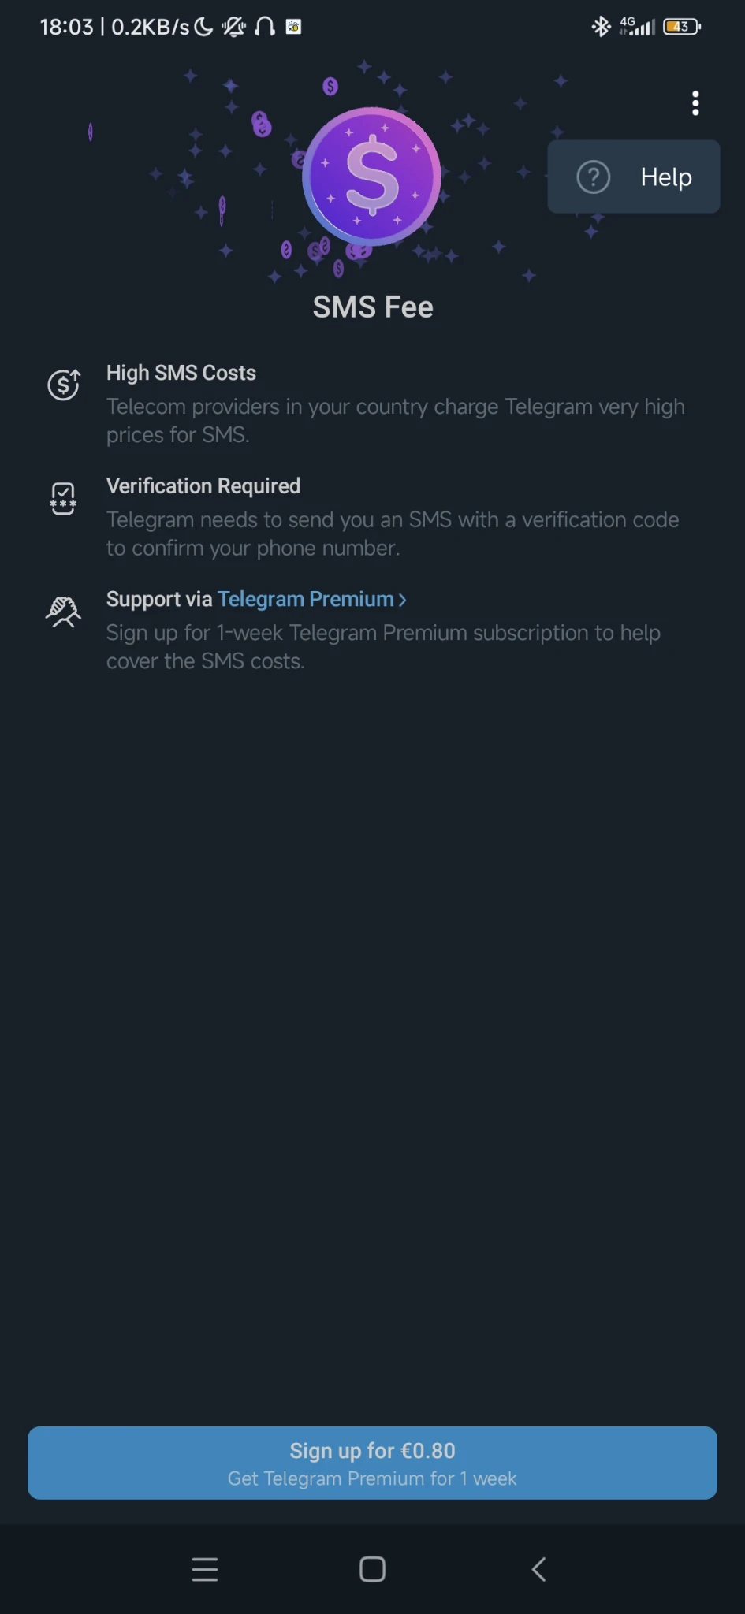Viewport: 745px width, 1614px height.
Task: Tap the battery level indicator
Action: [x=681, y=26]
